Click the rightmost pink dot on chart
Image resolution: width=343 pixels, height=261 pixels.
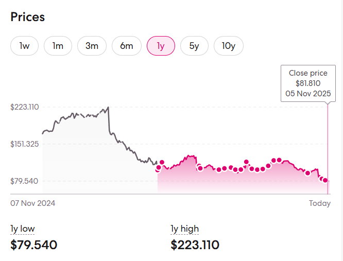[x=325, y=180]
